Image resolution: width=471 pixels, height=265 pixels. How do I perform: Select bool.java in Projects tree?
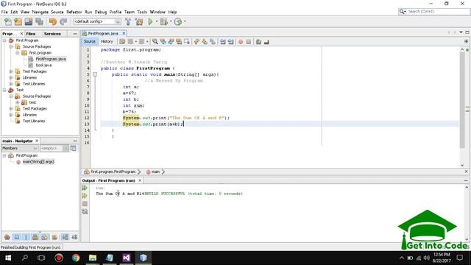pos(43,66)
